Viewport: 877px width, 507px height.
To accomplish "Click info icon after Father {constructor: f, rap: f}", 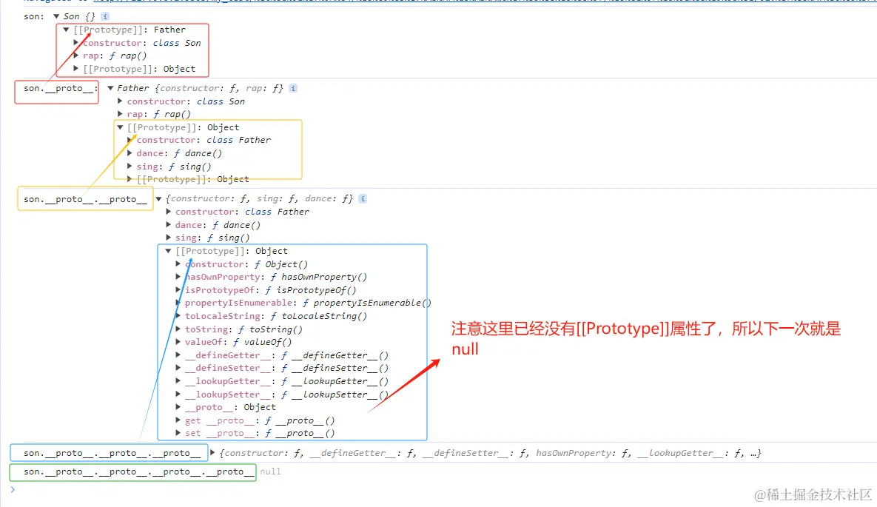I will pyautogui.click(x=293, y=88).
